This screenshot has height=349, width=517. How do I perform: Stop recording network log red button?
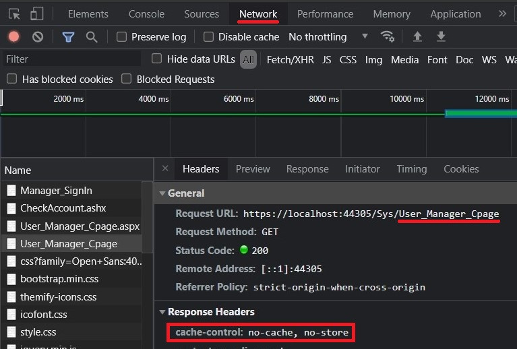tap(14, 37)
